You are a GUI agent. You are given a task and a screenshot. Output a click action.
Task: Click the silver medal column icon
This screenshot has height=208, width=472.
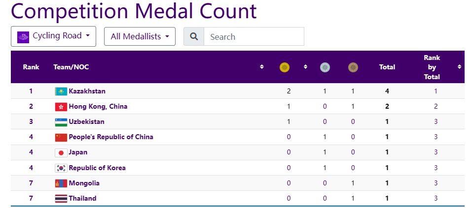[x=325, y=67]
